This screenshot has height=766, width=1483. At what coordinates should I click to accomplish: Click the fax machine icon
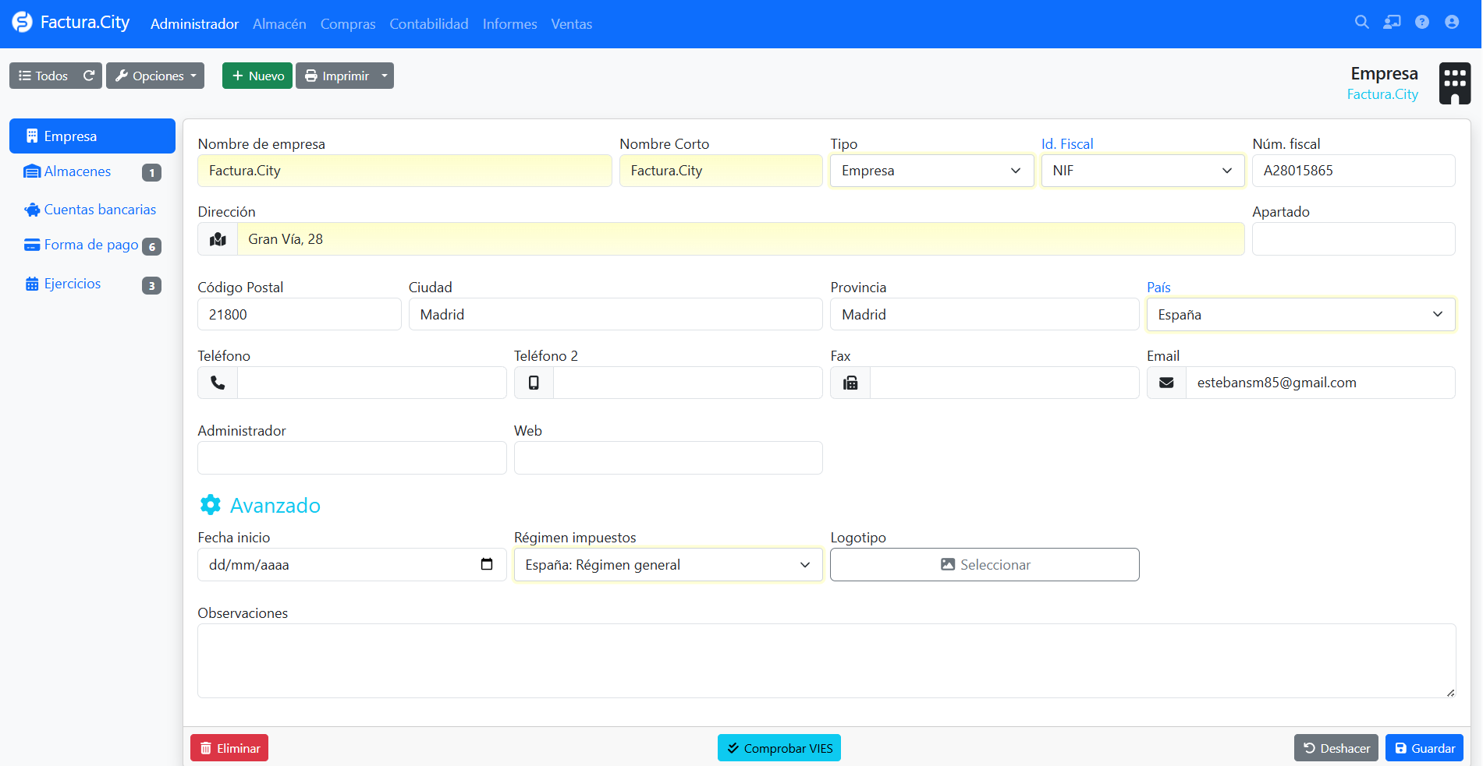point(850,383)
